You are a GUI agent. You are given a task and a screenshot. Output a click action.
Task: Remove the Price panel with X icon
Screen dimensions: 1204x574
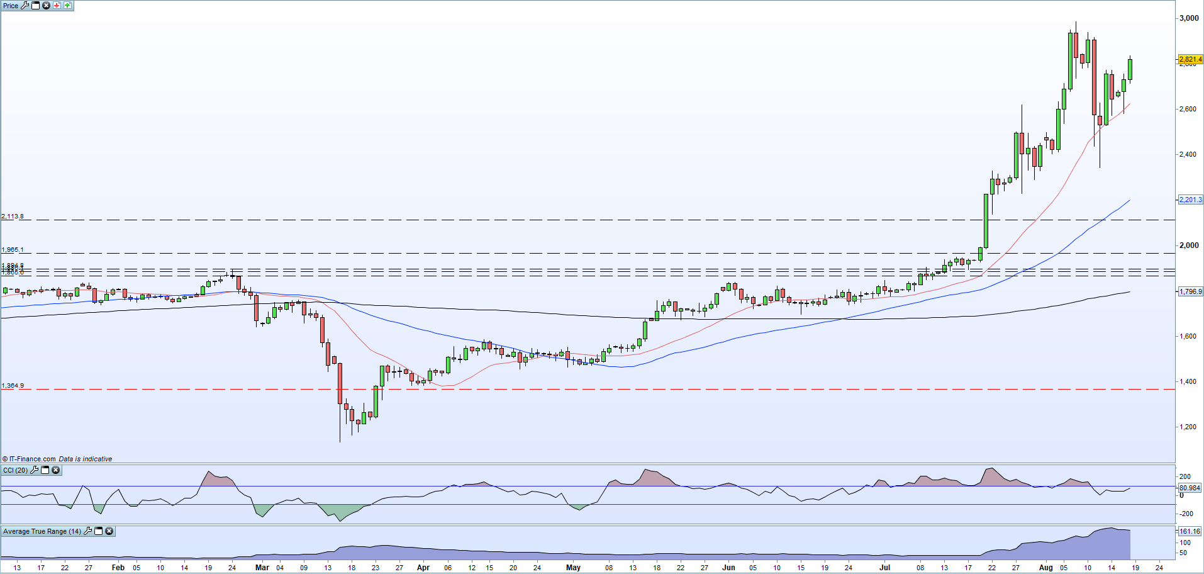point(46,5)
